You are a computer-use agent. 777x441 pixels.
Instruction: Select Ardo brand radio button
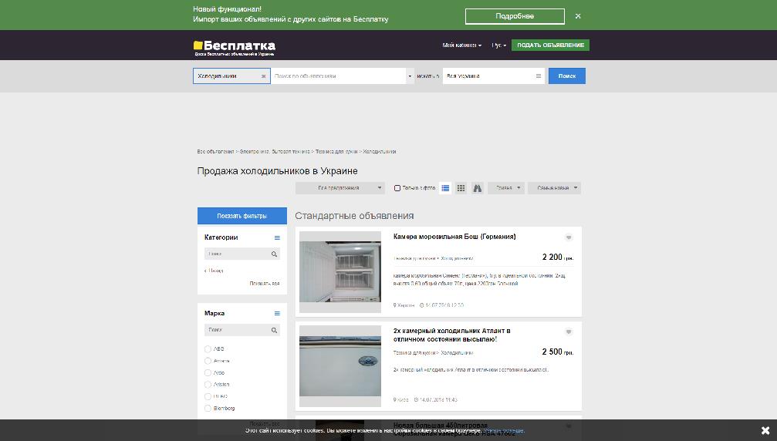(208, 372)
